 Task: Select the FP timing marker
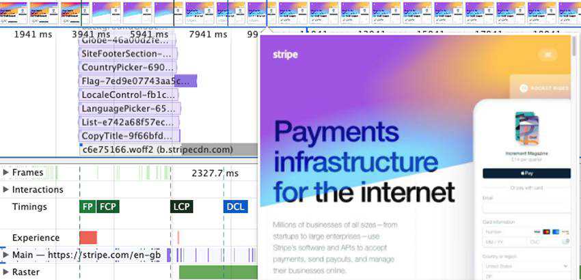[87, 206]
